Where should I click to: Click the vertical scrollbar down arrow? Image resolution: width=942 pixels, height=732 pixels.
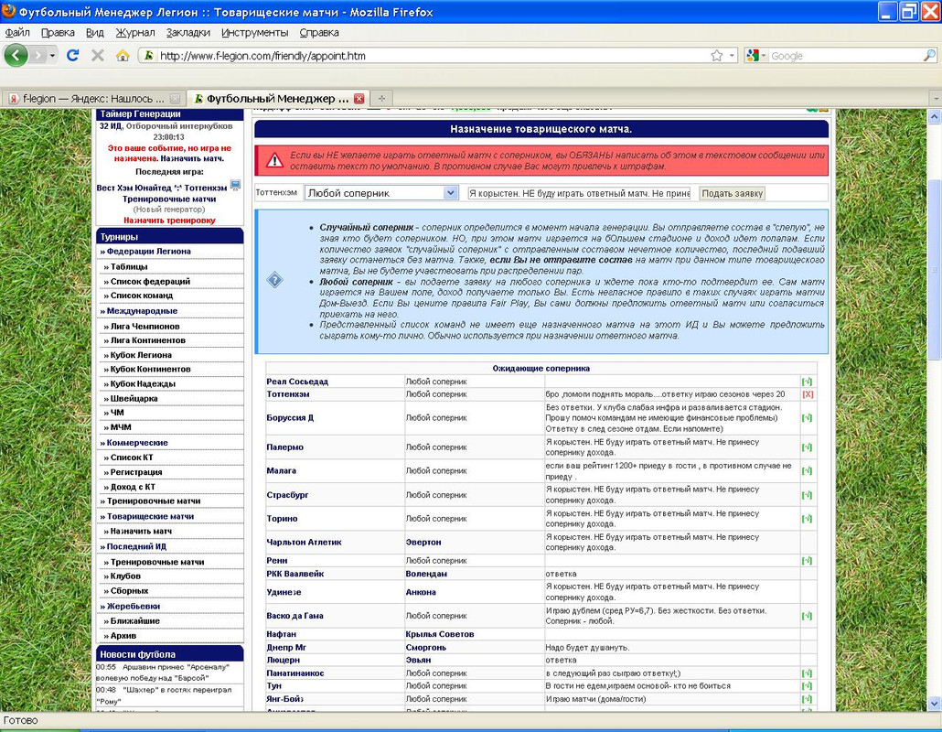[x=934, y=704]
